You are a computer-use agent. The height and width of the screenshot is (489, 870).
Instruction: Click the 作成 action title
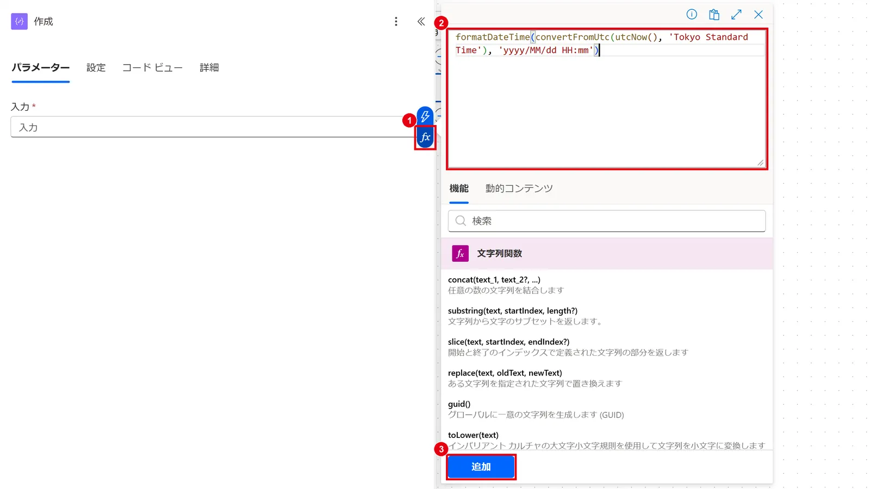tap(43, 21)
